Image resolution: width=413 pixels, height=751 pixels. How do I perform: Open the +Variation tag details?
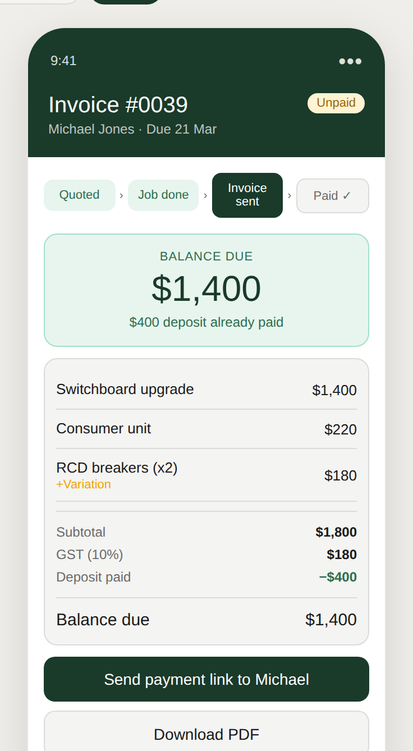(84, 484)
